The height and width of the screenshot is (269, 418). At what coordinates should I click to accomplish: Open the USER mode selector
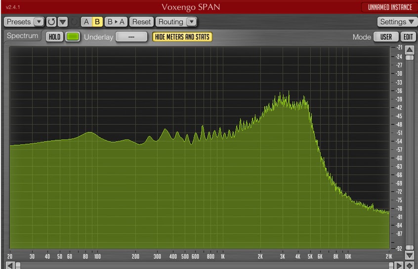point(386,37)
